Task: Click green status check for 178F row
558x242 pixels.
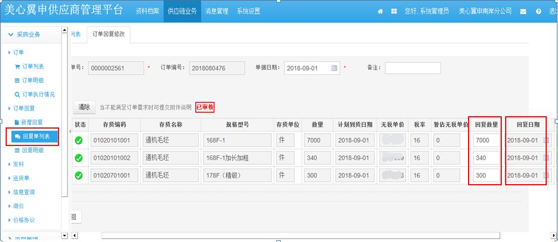Action: pos(79,175)
